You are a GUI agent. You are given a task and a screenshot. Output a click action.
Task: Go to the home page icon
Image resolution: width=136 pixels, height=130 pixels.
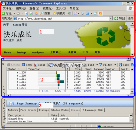click(36, 14)
